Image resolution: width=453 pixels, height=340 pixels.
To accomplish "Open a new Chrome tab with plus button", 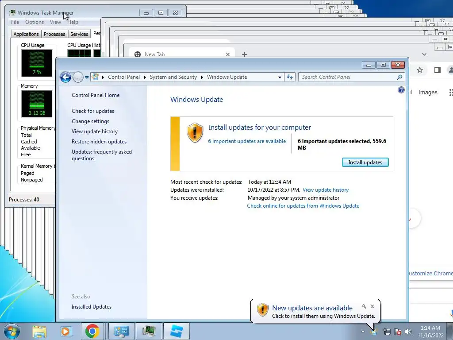I will click(244, 54).
